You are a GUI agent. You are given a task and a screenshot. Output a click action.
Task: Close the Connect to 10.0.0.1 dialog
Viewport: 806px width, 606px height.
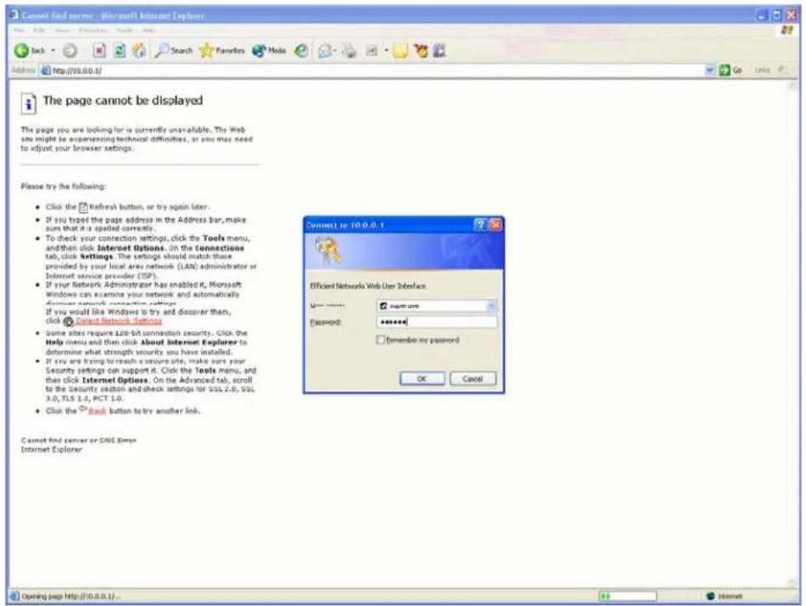495,224
